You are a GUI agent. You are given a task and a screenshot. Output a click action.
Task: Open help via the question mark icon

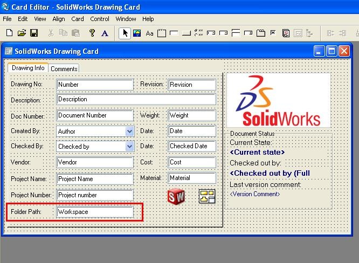(92, 33)
